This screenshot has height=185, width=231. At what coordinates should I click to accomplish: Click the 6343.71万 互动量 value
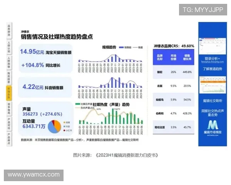tap(34, 126)
